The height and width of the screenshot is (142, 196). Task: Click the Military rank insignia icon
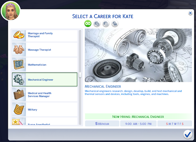click(19, 110)
